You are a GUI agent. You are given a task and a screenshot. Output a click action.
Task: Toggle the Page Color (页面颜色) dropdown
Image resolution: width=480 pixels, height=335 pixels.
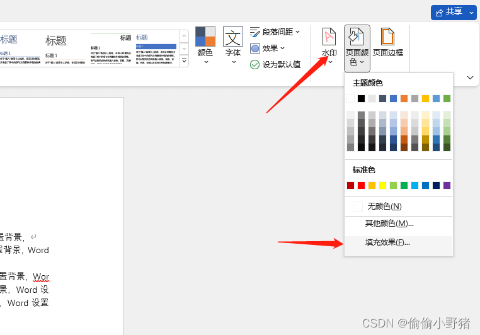pyautogui.click(x=357, y=48)
